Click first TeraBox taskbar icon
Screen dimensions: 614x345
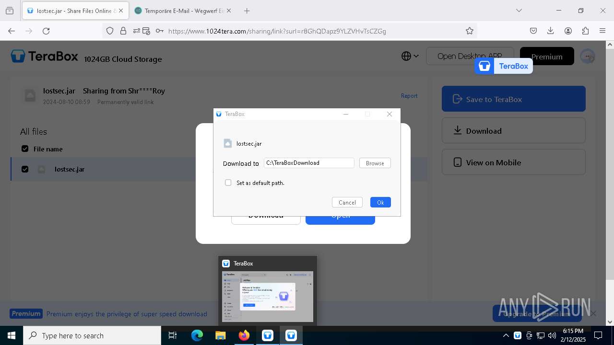pyautogui.click(x=268, y=335)
